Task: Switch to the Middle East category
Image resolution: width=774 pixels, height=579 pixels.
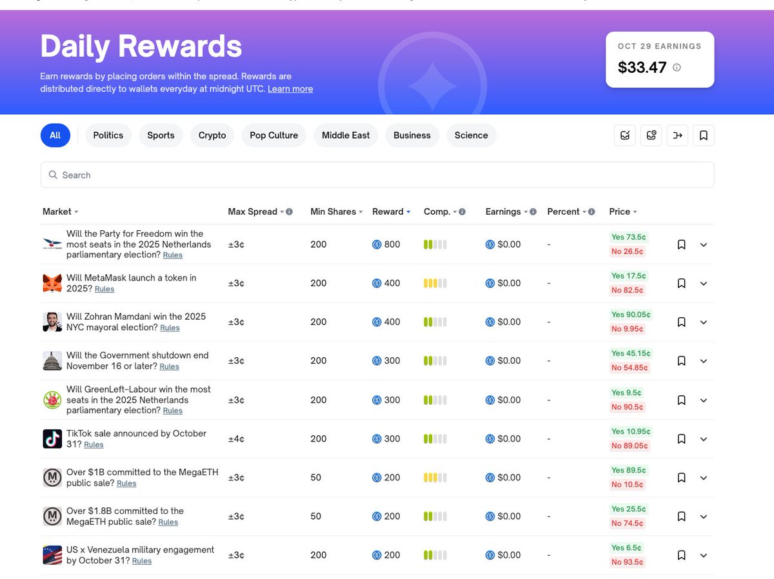Action: 346,135
